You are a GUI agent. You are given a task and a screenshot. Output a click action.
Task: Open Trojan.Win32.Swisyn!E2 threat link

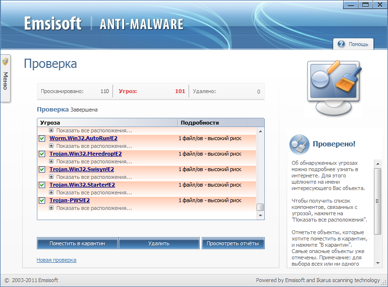pyautogui.click(x=81, y=170)
